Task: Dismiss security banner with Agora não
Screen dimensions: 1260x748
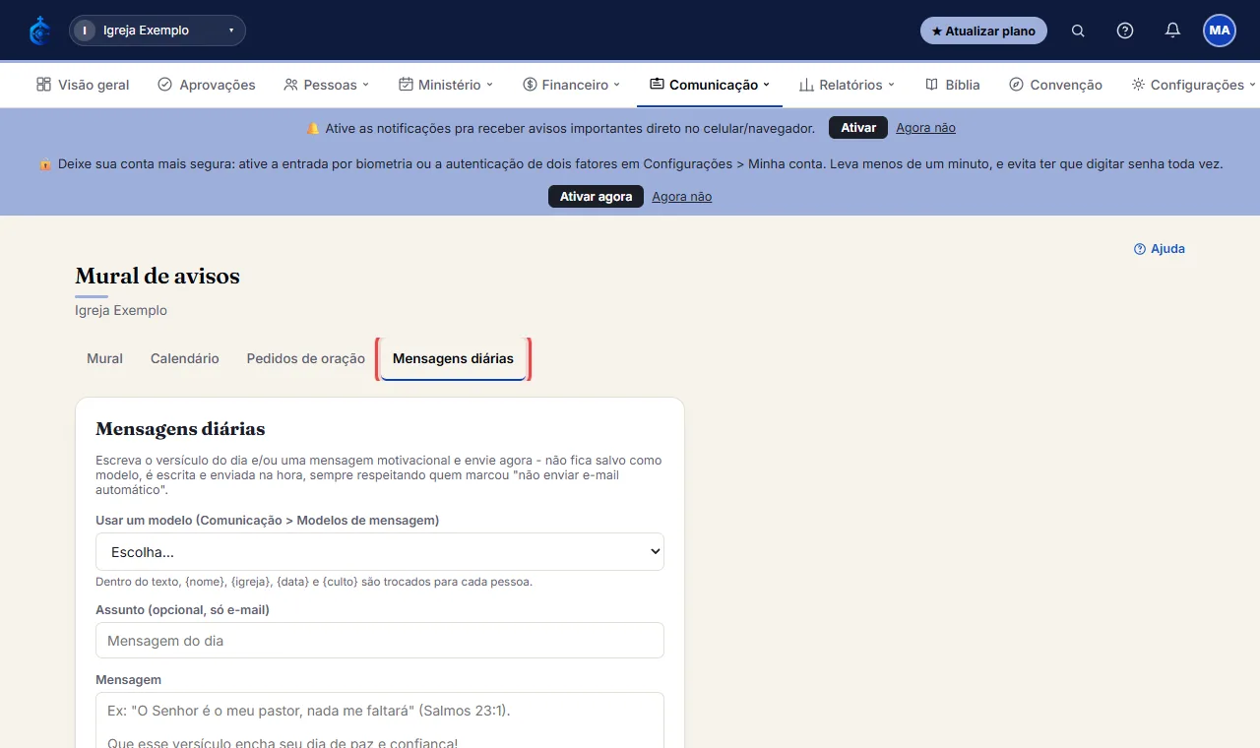Action: tap(681, 197)
